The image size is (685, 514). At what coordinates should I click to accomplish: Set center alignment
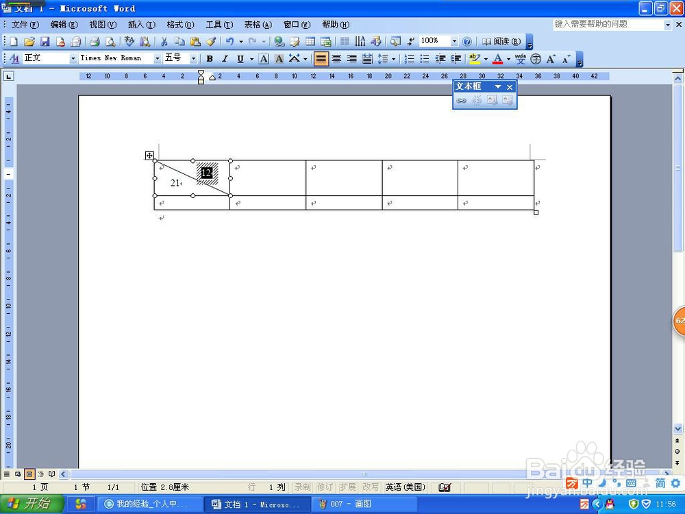(336, 58)
